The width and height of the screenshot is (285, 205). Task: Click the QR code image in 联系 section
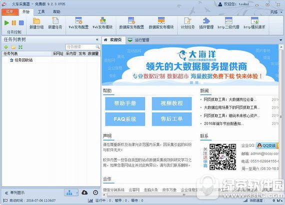click(x=223, y=157)
